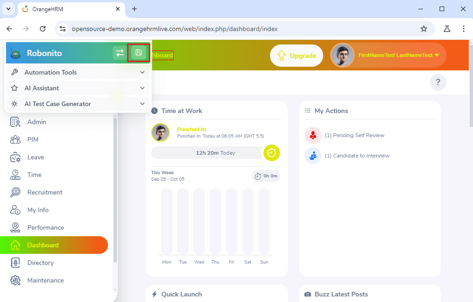This screenshot has width=473, height=302.
Task: Open the Chrome three-dot menu
Action: pos(464,29)
